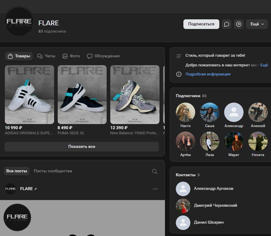
Task: Expand description with the Ещё link
Action: (x=264, y=65)
